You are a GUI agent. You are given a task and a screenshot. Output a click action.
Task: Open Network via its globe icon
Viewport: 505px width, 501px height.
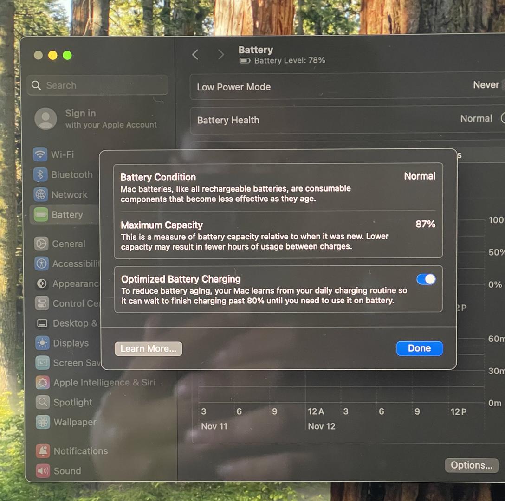pyautogui.click(x=40, y=194)
